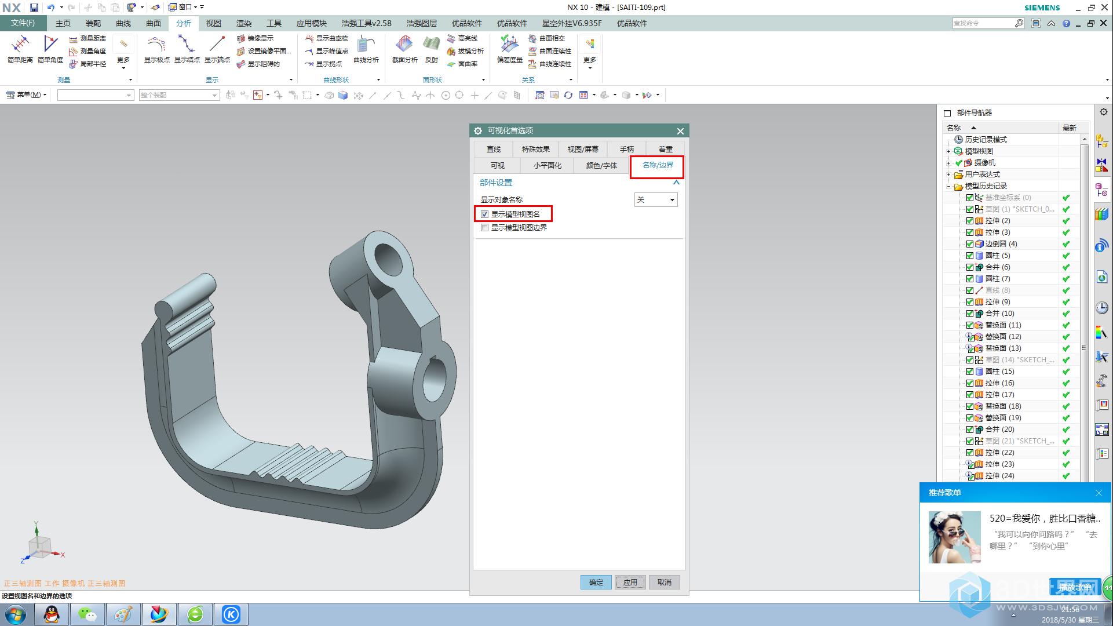Close the 推荐歌单 popup
Viewport: 1113px width, 626px height.
[1099, 493]
